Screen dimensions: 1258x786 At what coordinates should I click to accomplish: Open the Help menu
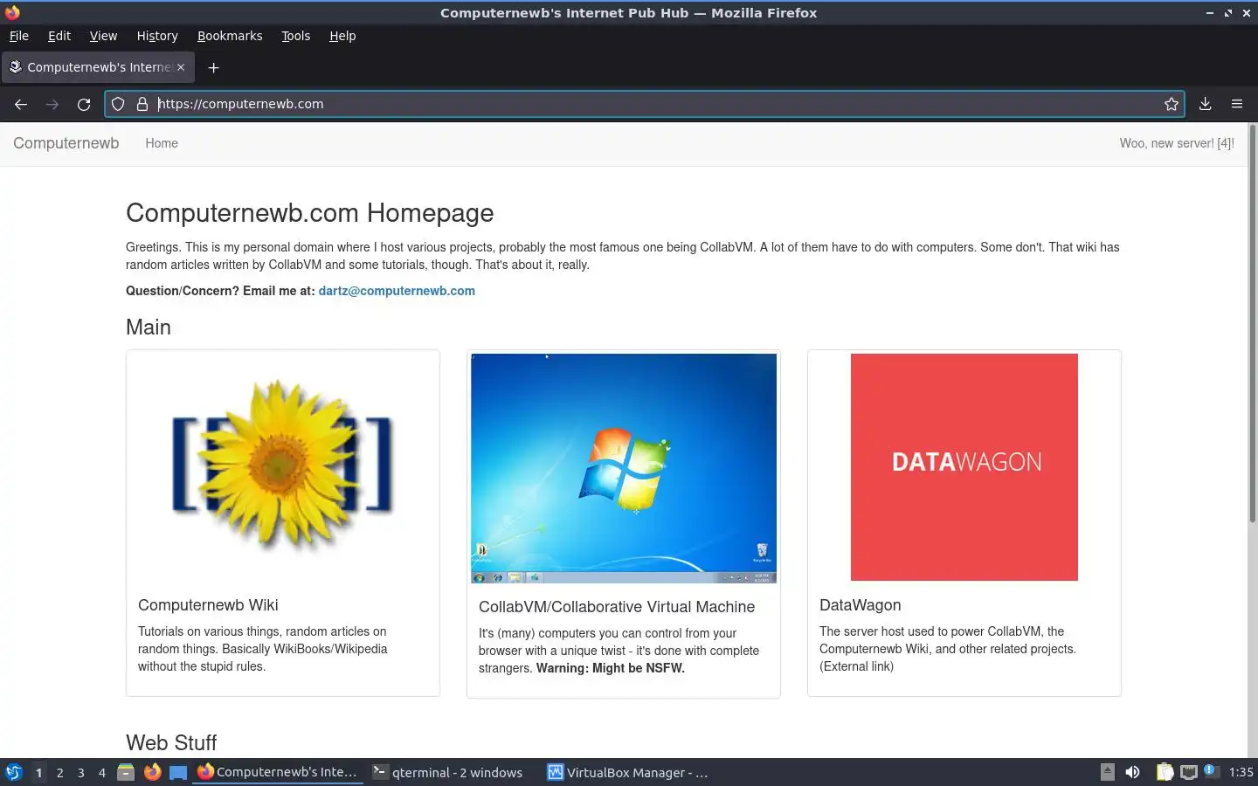pyautogui.click(x=342, y=36)
